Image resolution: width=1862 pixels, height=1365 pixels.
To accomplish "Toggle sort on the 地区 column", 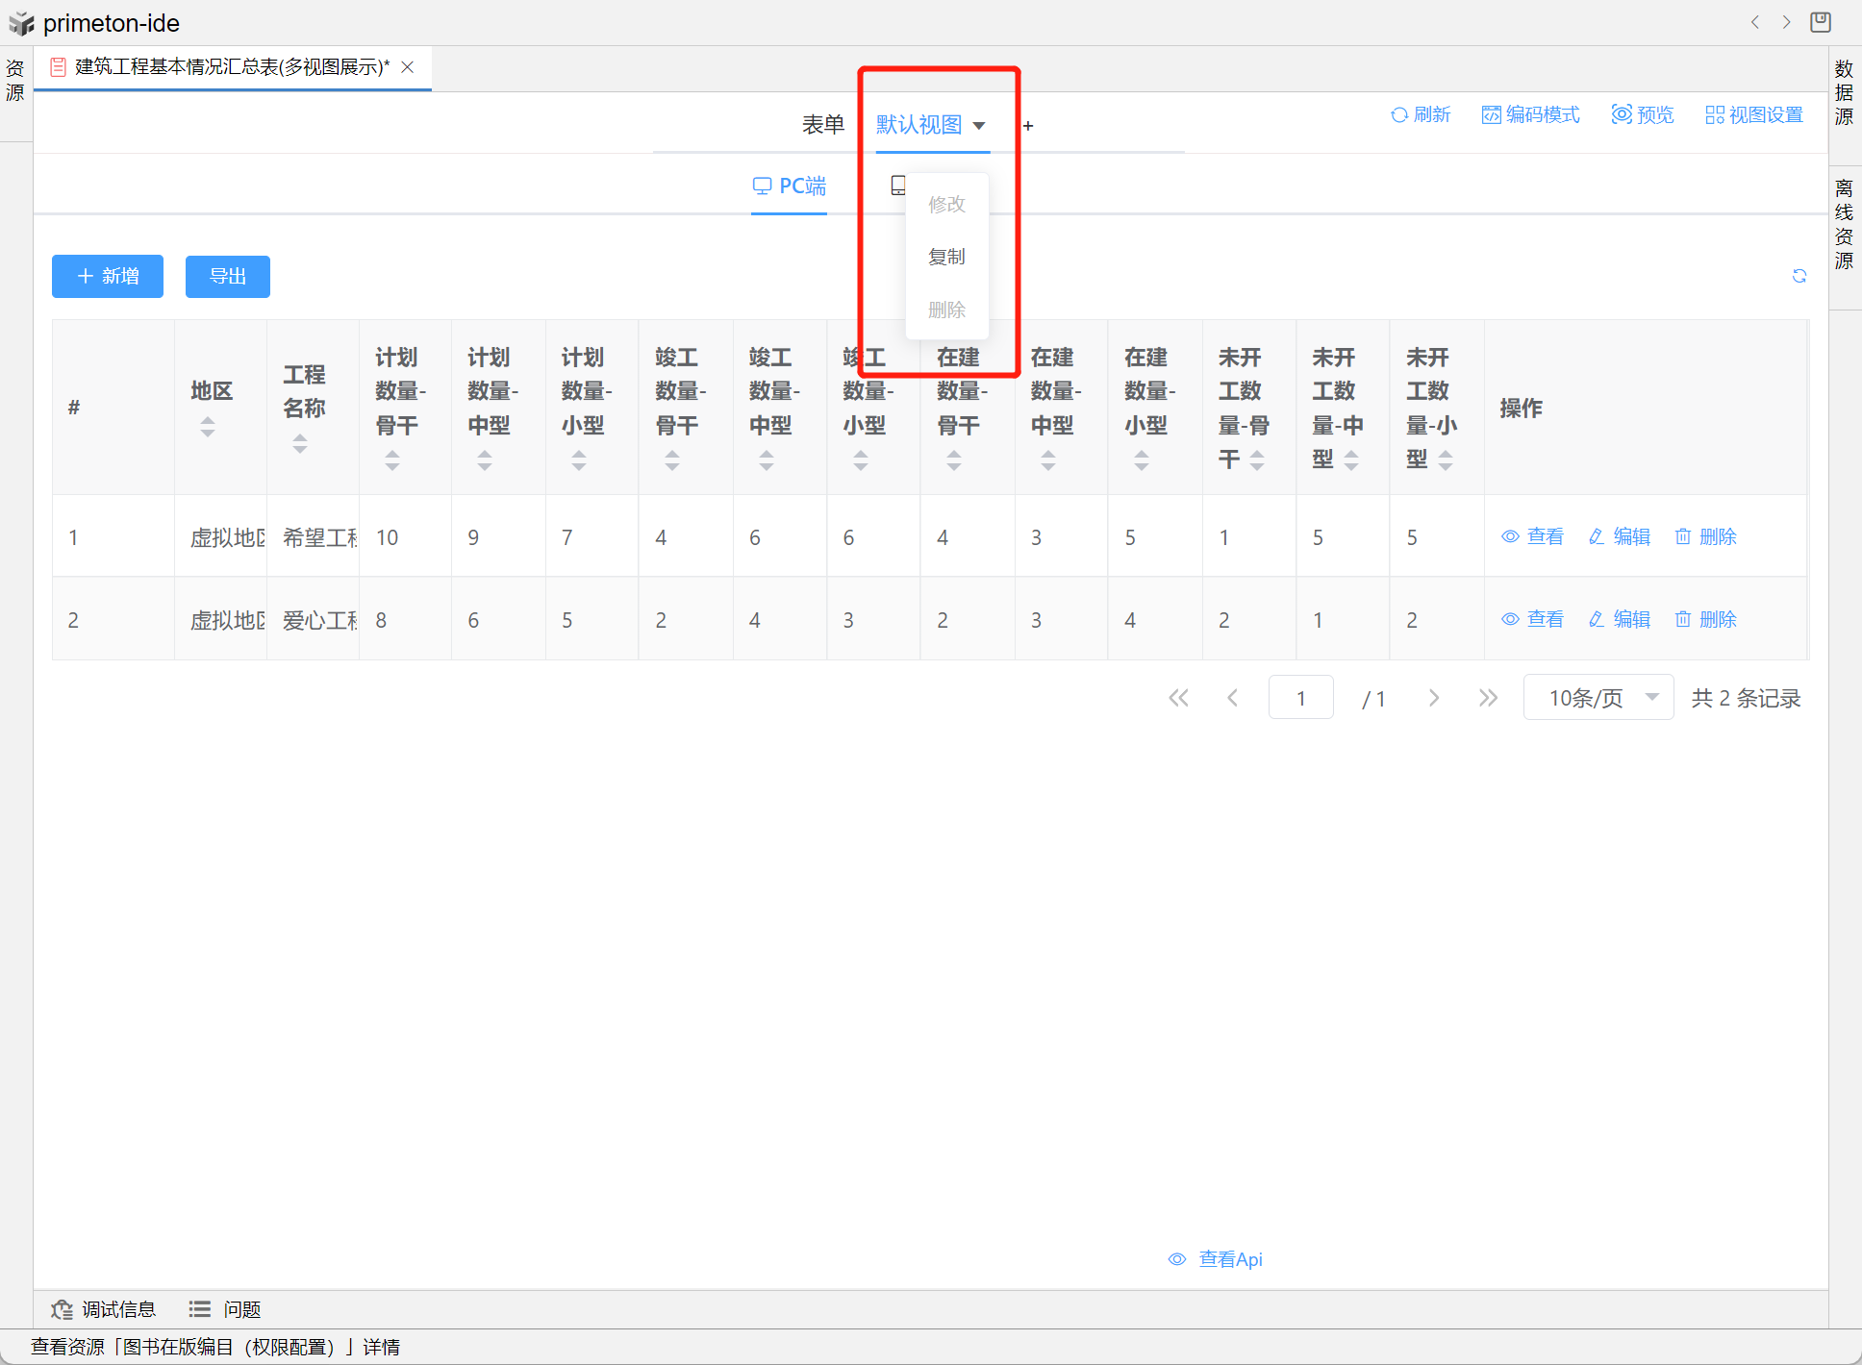I will coord(208,427).
